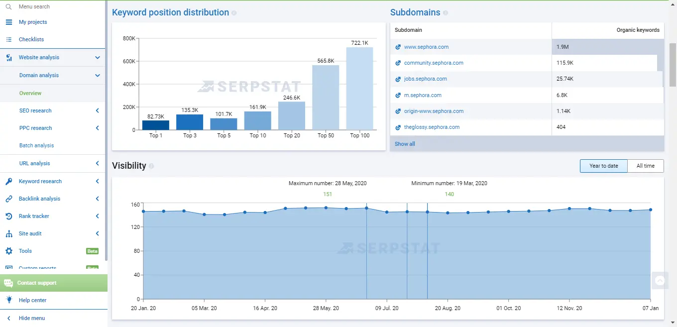
Task: Open the Help center
Action: (33, 300)
